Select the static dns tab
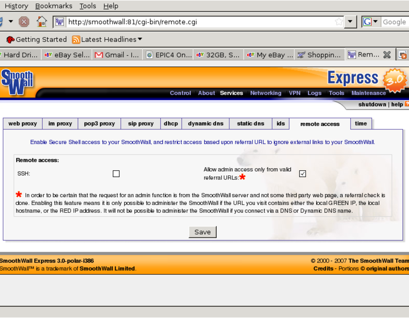This screenshot has width=409, height=318. click(250, 124)
